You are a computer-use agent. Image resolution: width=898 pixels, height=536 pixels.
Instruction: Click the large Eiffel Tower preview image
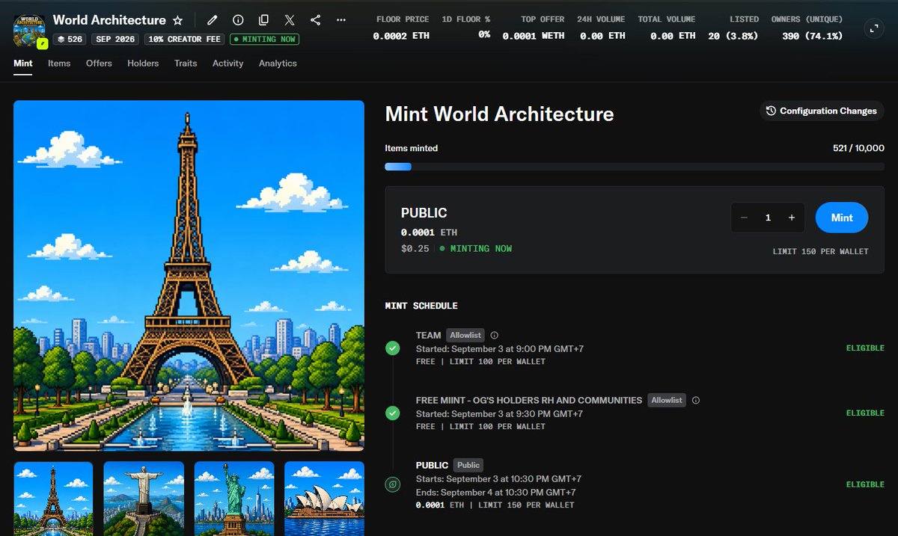click(189, 276)
